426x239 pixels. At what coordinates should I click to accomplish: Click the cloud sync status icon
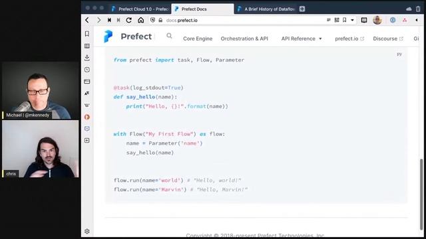click(x=409, y=9)
